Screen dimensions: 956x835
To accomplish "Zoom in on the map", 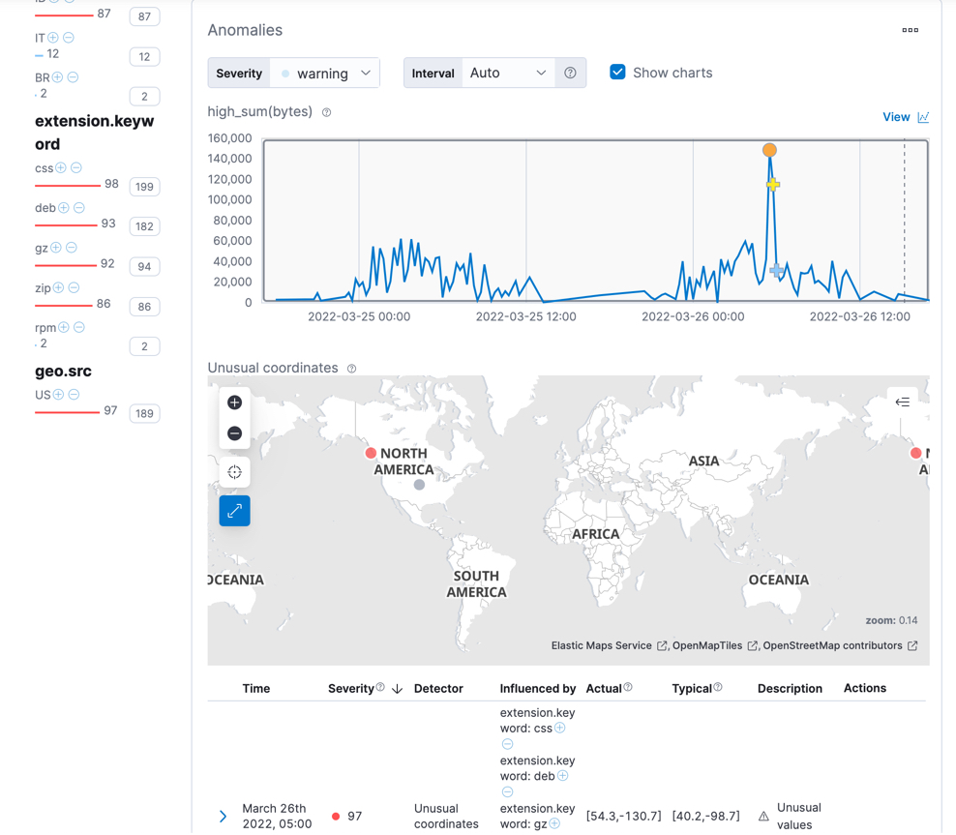I will pyautogui.click(x=234, y=402).
